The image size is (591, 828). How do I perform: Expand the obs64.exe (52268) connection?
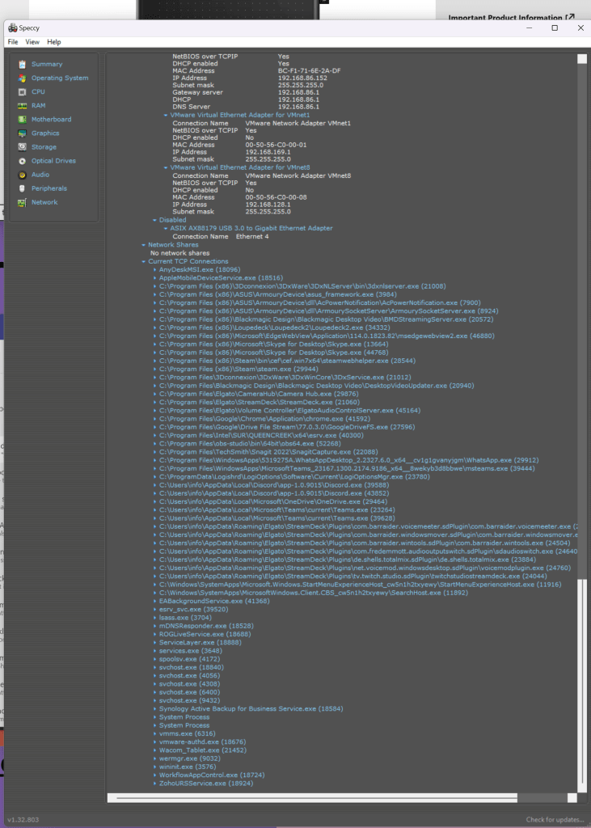point(154,444)
